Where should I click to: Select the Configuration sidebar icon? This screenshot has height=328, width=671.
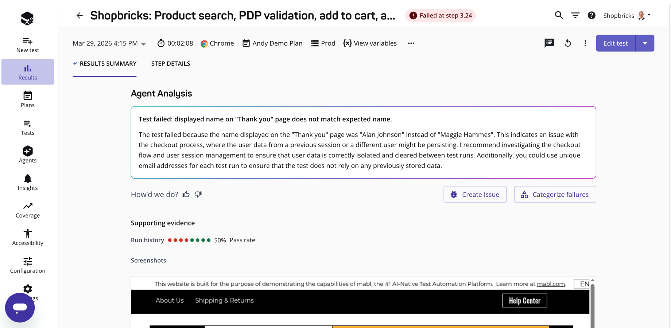click(x=27, y=265)
